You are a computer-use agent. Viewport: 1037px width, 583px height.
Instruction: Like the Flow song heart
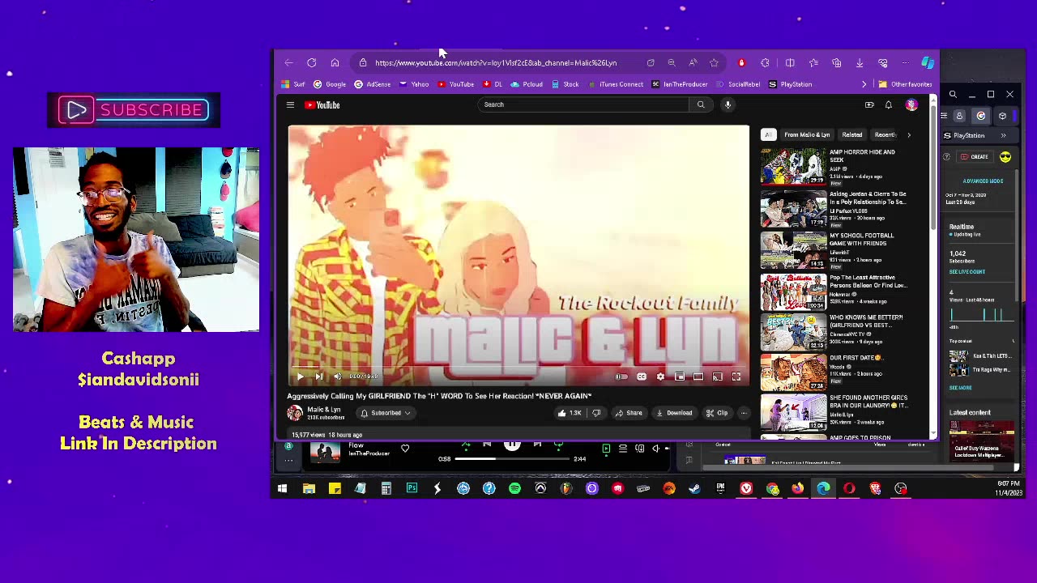[x=405, y=449]
